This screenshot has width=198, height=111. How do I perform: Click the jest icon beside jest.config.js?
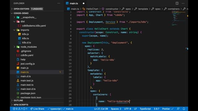coord(18,64)
